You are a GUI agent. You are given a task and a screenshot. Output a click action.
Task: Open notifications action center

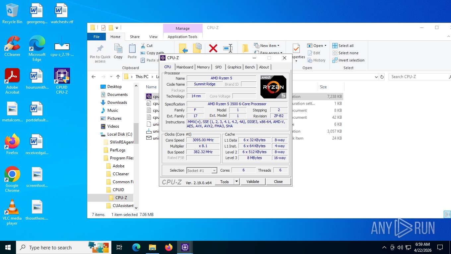440,247
